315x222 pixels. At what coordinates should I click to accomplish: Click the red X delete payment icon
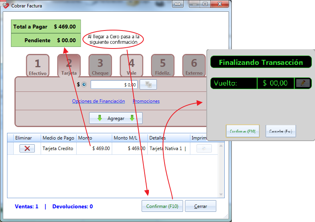27,149
